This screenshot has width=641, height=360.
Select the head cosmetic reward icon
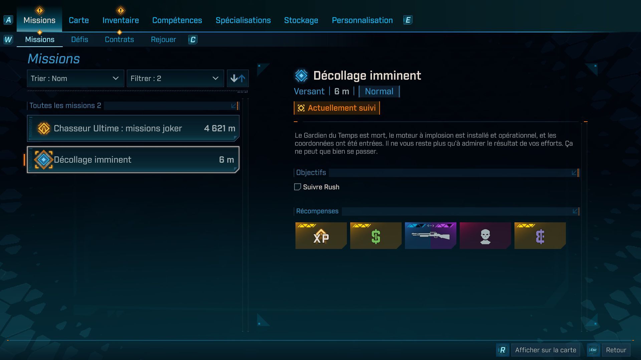[x=485, y=236]
